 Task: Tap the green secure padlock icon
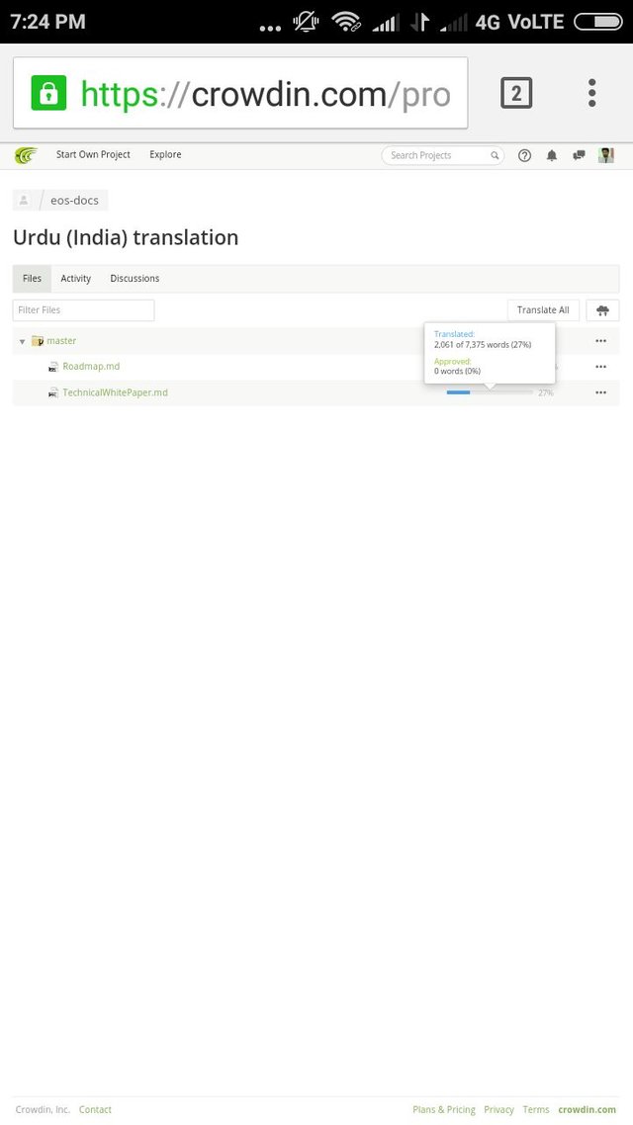(x=48, y=93)
